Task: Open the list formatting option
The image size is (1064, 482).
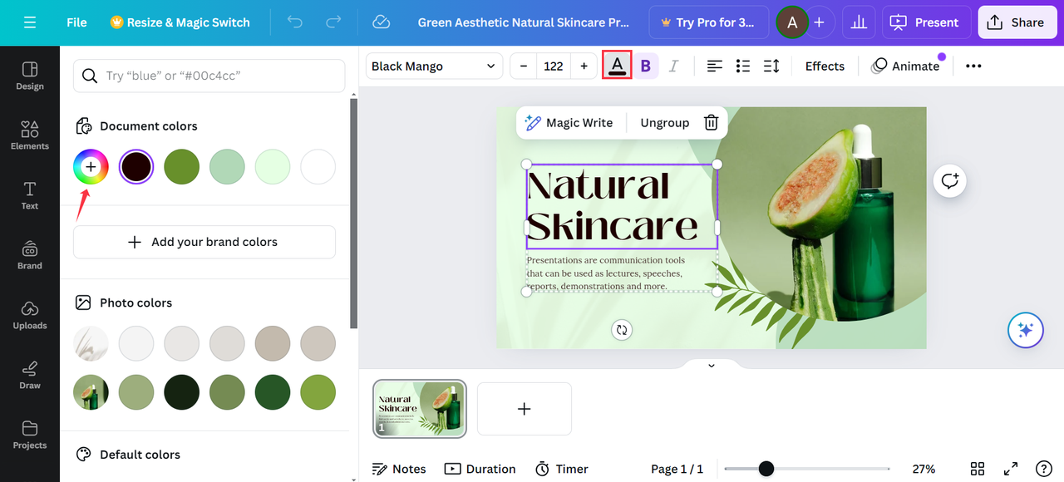Action: 743,66
